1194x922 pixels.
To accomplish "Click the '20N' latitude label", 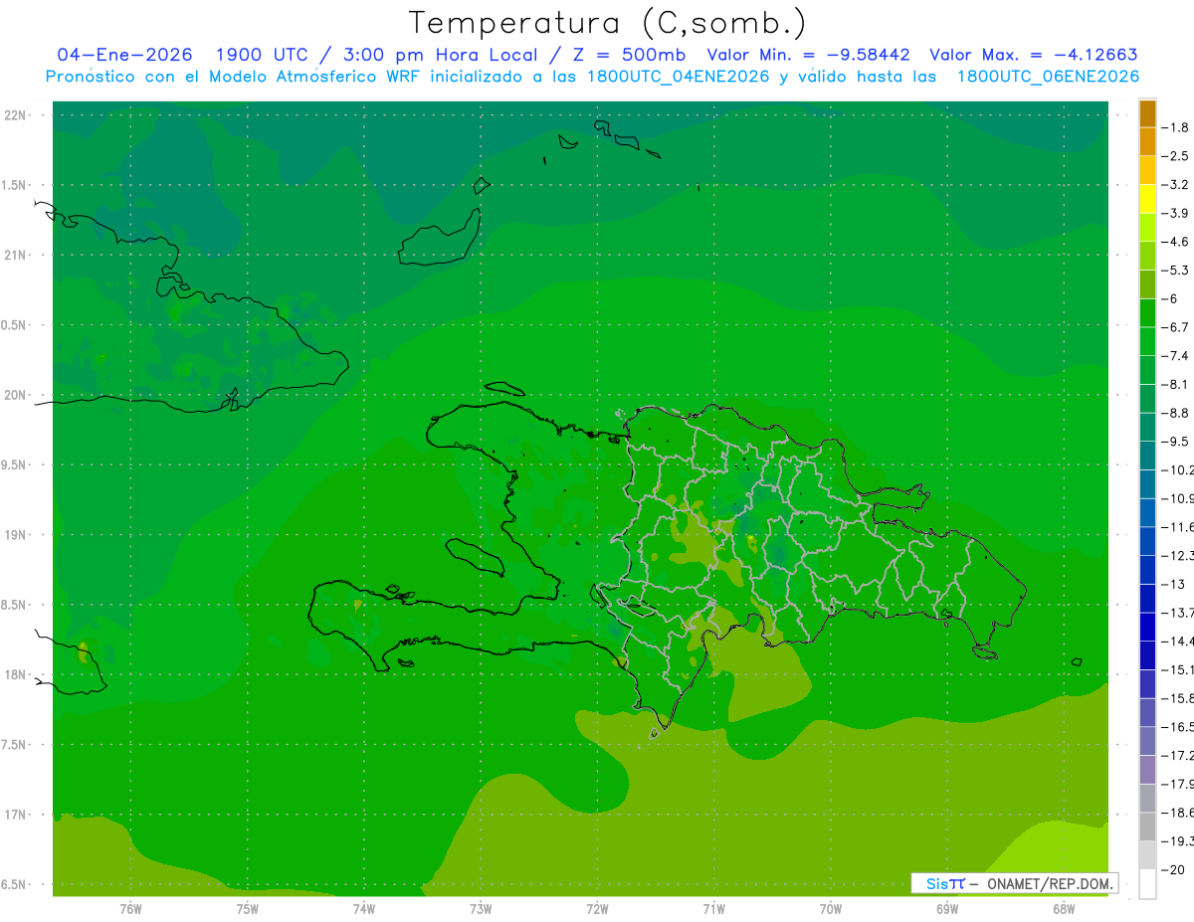I will 17,395.
